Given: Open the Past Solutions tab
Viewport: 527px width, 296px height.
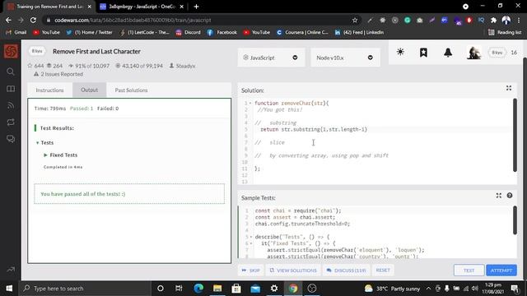Looking at the screenshot, I should (131, 90).
